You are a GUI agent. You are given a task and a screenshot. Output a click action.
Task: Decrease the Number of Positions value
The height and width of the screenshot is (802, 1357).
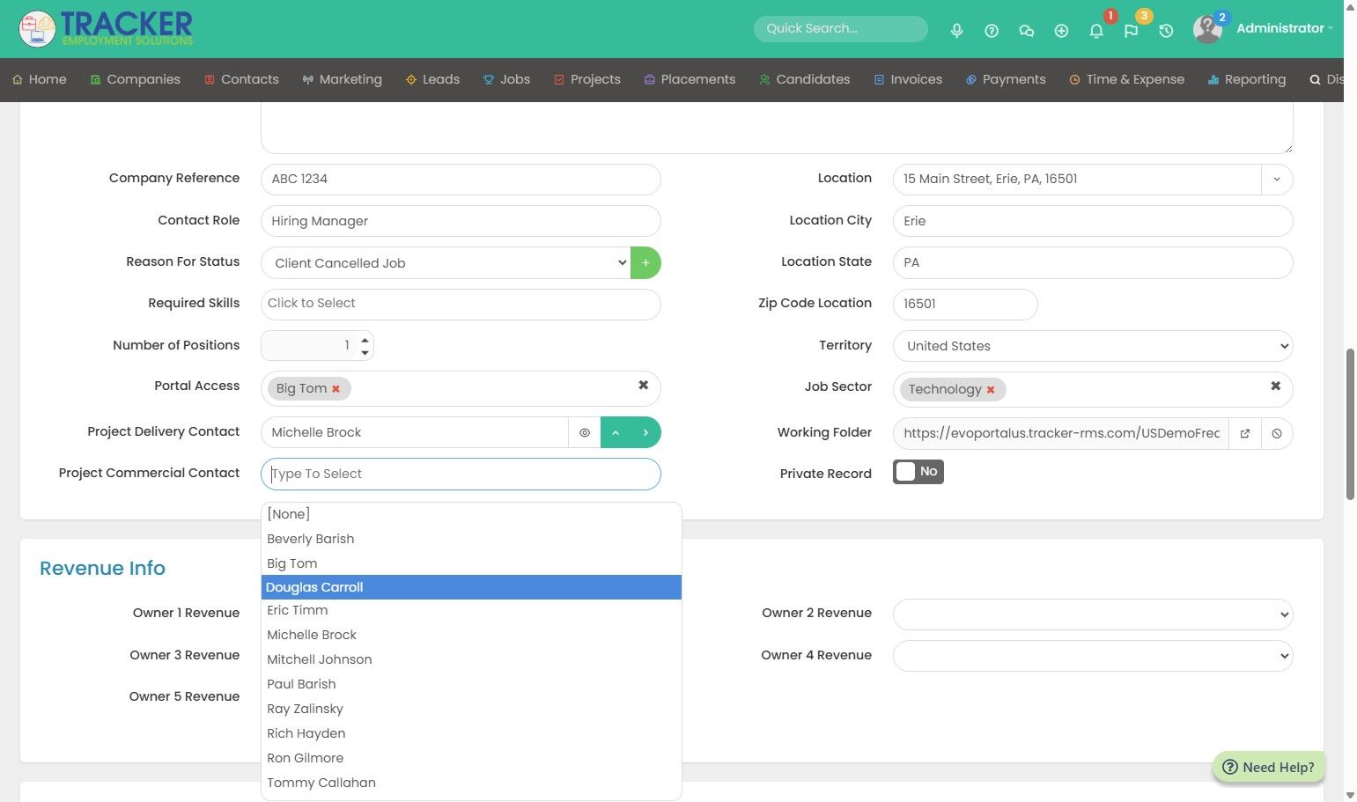click(365, 353)
